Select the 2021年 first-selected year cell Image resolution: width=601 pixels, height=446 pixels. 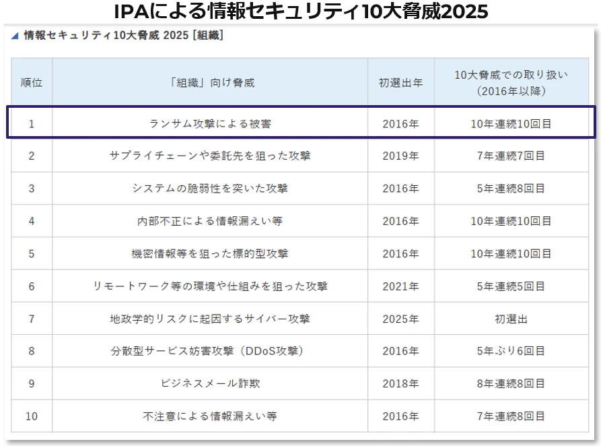click(x=400, y=286)
